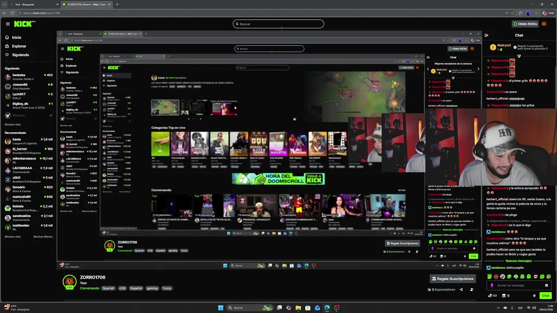Select the chill stream tag
Viewport: 557px width, 313px height.
pos(122,288)
